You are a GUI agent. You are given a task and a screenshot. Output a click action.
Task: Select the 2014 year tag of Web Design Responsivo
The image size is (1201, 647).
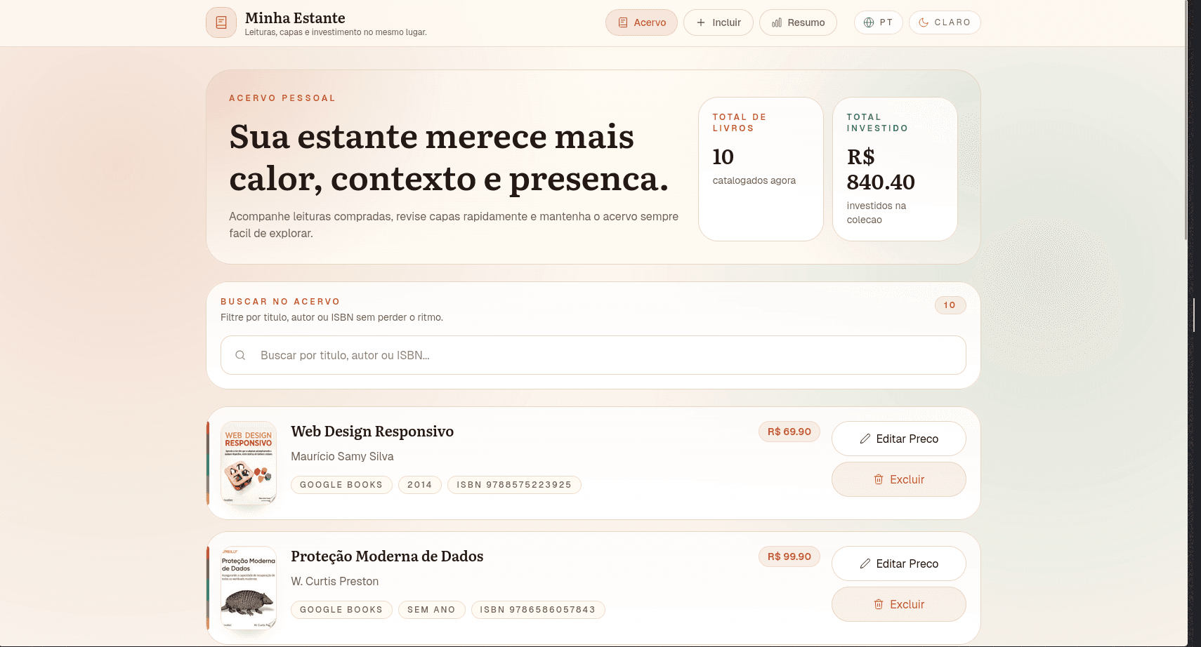coord(419,484)
